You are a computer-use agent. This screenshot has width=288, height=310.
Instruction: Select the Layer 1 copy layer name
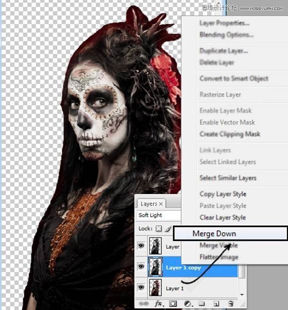[183, 268]
